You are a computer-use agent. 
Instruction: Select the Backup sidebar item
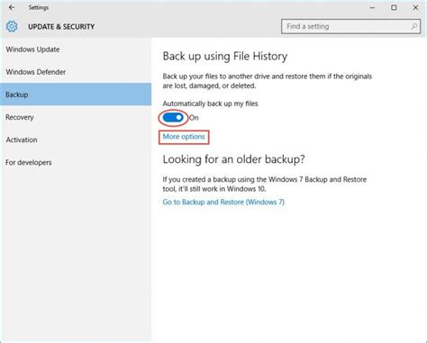coord(76,95)
